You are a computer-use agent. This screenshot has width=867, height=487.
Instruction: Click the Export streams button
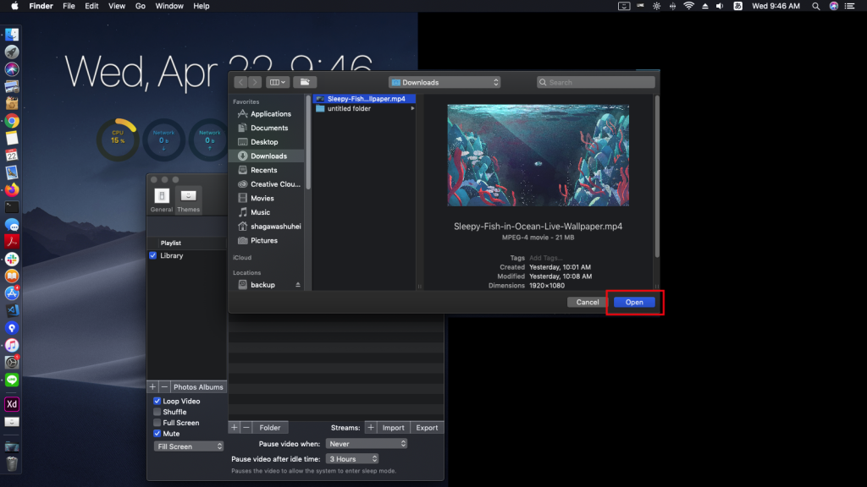click(427, 427)
